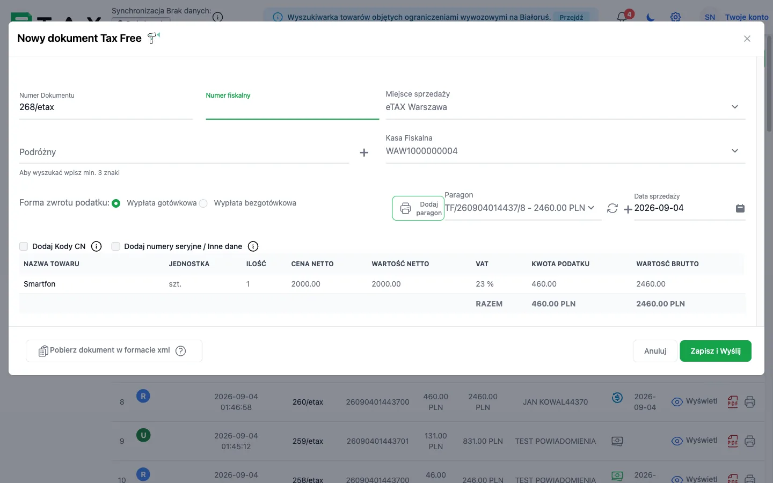Show help for xml document download
The width and height of the screenshot is (773, 483).
click(181, 351)
